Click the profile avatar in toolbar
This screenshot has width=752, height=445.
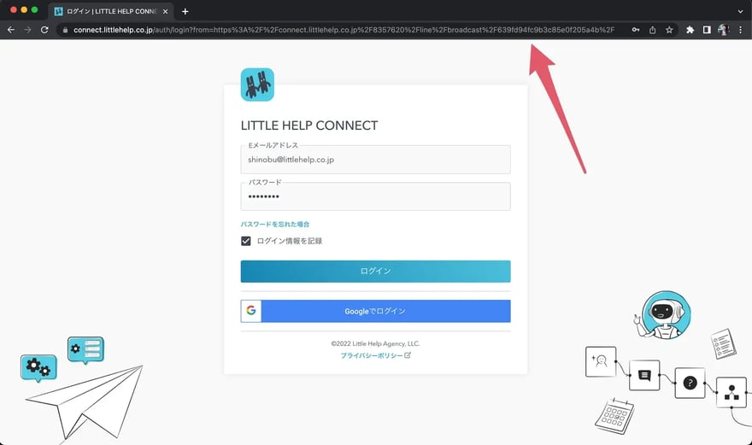coord(723,29)
